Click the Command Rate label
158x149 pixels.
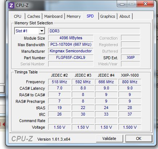32,121
